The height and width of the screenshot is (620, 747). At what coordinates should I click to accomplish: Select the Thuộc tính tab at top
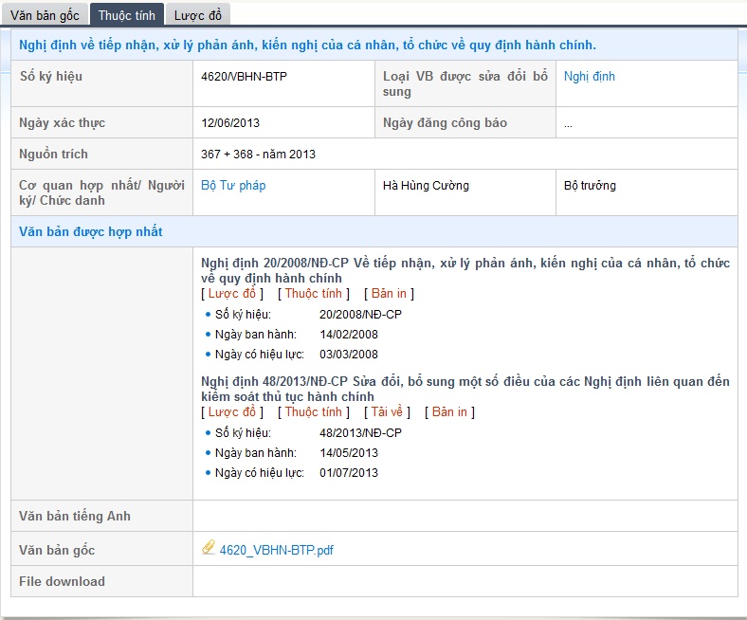point(127,14)
